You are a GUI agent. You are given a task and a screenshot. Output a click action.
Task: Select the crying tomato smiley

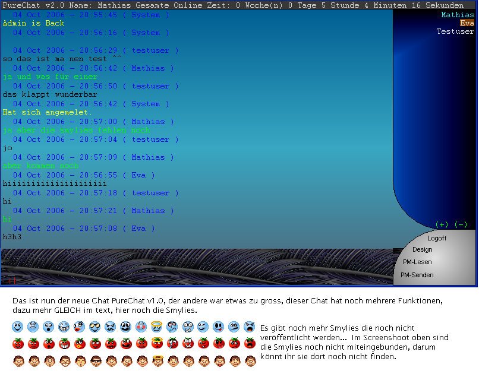click(x=172, y=343)
